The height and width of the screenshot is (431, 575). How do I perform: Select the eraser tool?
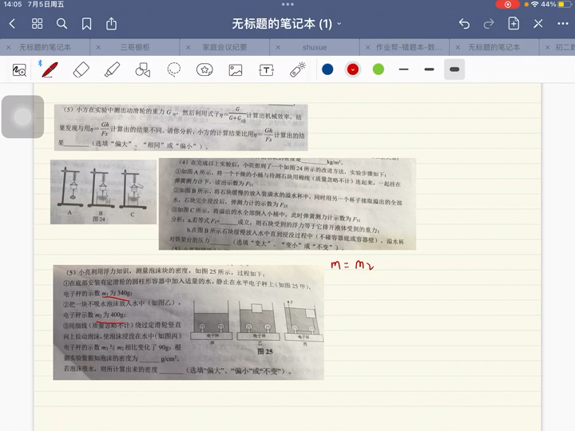(x=81, y=69)
